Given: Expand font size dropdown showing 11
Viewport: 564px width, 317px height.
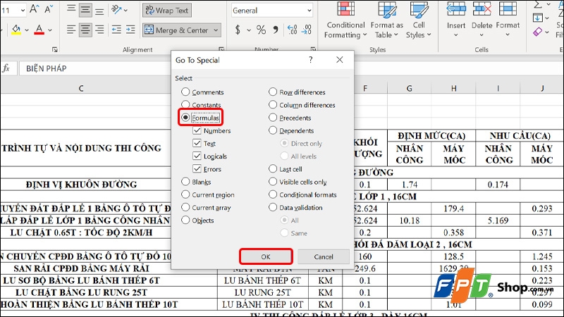Looking at the screenshot, I should (x=23, y=11).
